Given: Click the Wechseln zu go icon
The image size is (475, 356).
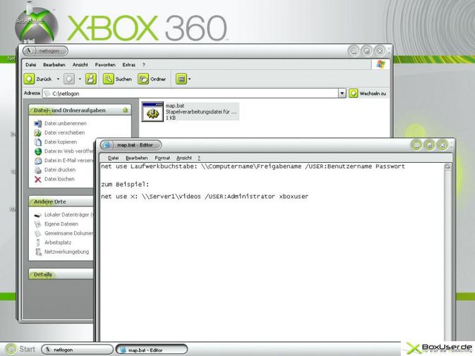Looking at the screenshot, I should 353,93.
